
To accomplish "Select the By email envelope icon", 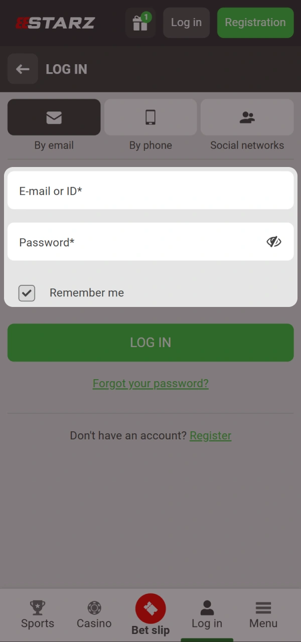I will coord(54,117).
